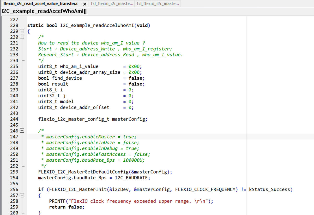Switch to the flexio_i2c_read_accel_value_transfer.c tab
314x215 pixels.
41,4
